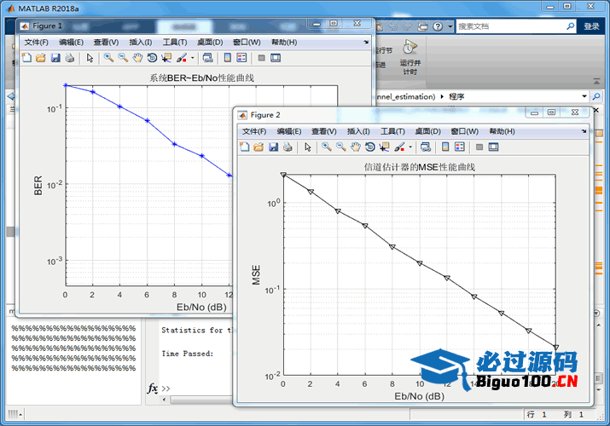Open 查看(V) menu in Figure 2
The height and width of the screenshot is (426, 610).
coord(323,131)
